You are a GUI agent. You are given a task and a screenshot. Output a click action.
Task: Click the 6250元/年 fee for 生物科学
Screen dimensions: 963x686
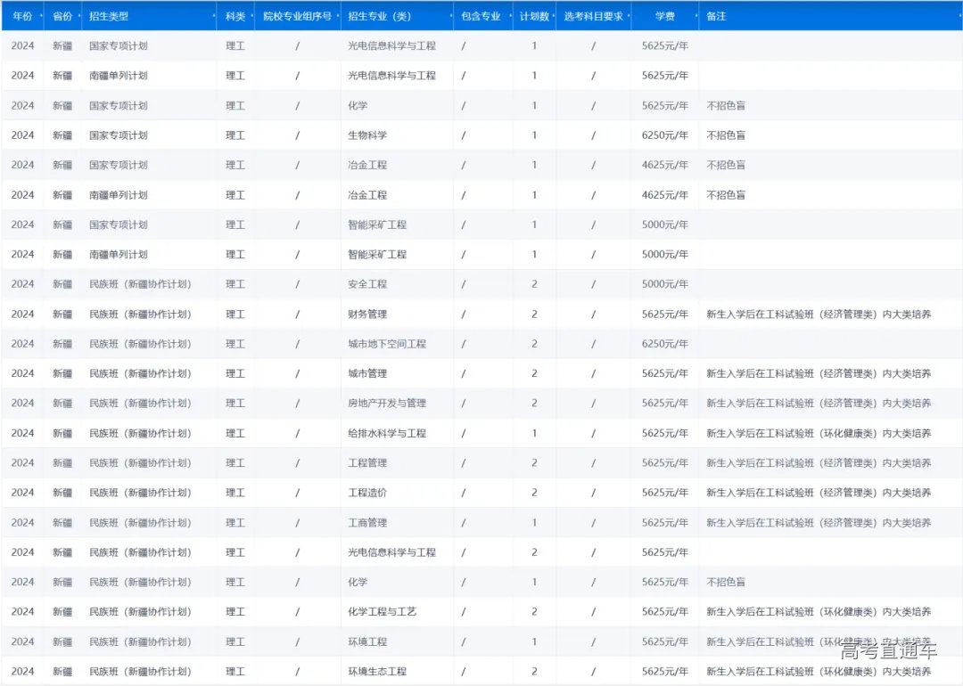coord(664,135)
